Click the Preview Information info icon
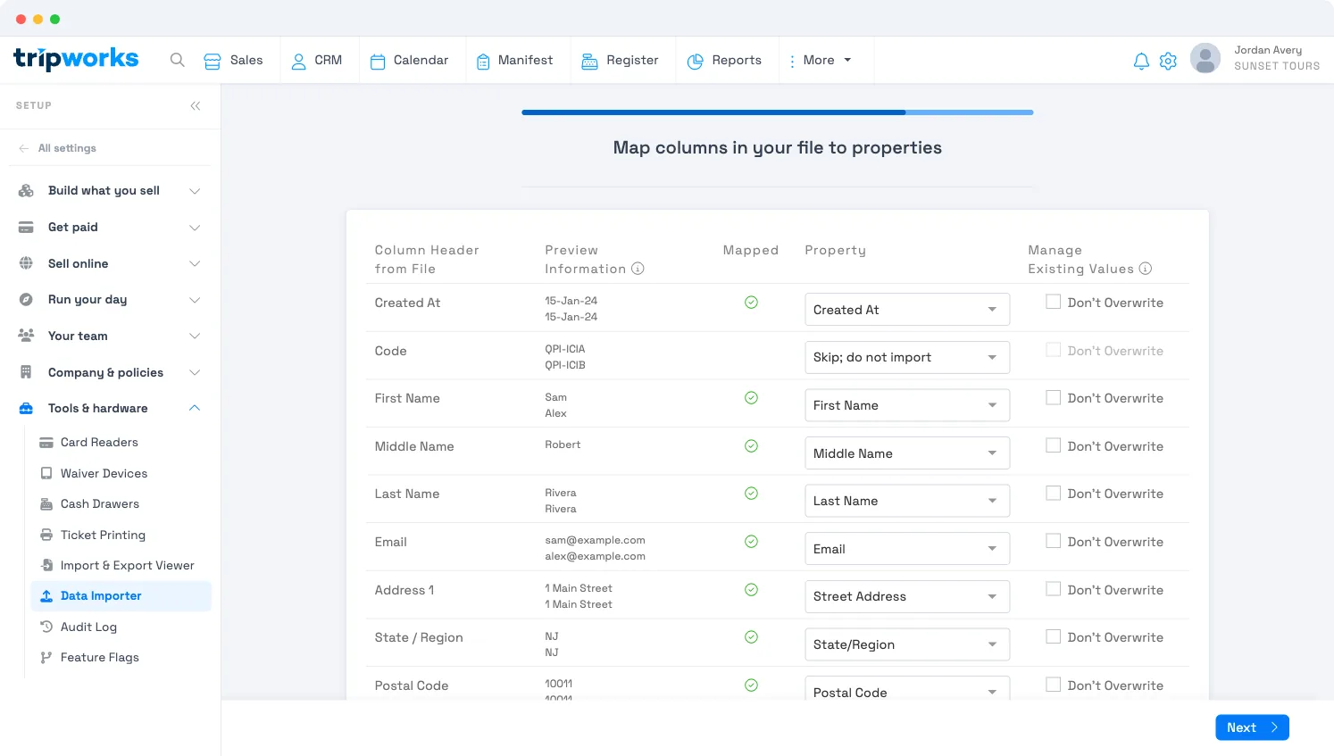 (638, 269)
